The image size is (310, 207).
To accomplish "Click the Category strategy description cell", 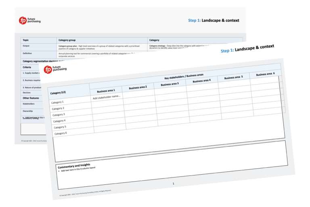I will pos(179,47).
